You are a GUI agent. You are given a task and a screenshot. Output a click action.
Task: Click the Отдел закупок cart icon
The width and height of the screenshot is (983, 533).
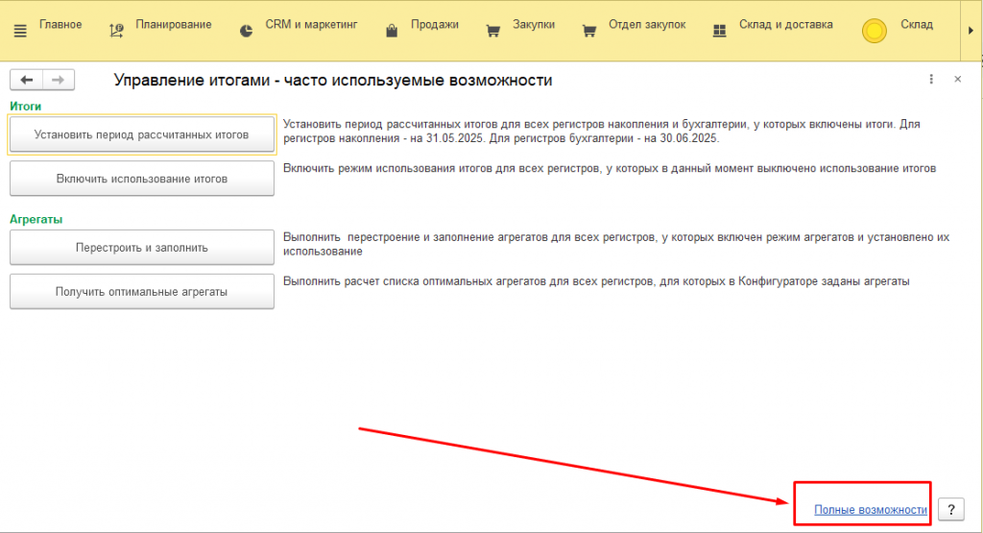pos(589,30)
